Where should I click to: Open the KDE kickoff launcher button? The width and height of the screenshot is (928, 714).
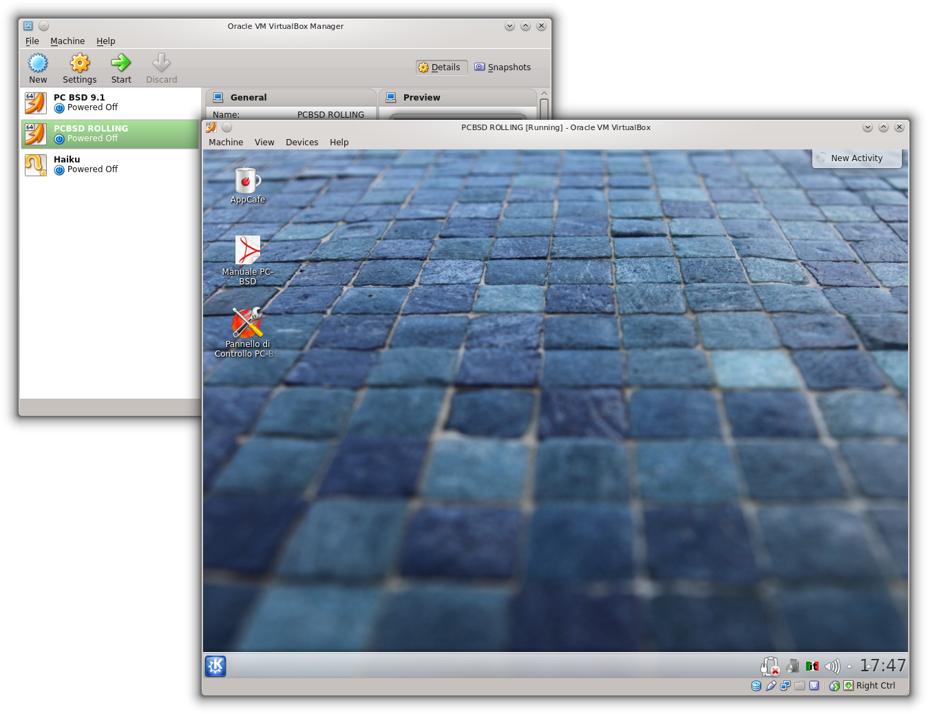(215, 666)
